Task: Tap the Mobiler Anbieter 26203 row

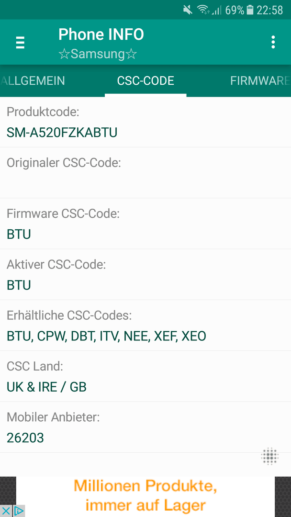Action: point(145,427)
